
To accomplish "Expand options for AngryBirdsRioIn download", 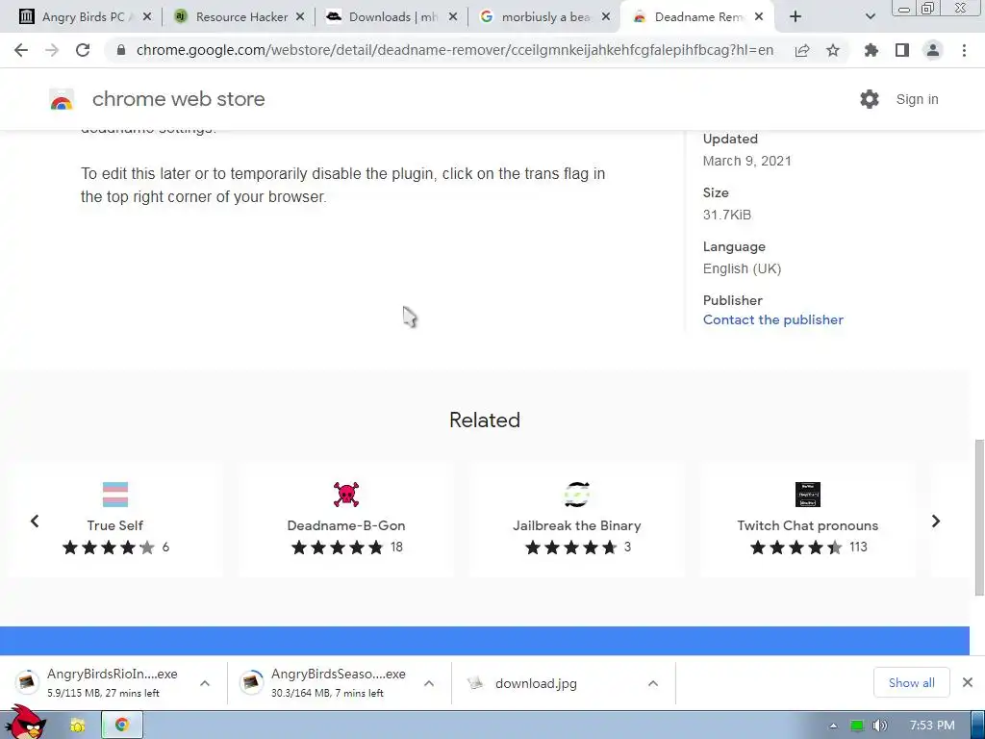I will tap(205, 683).
